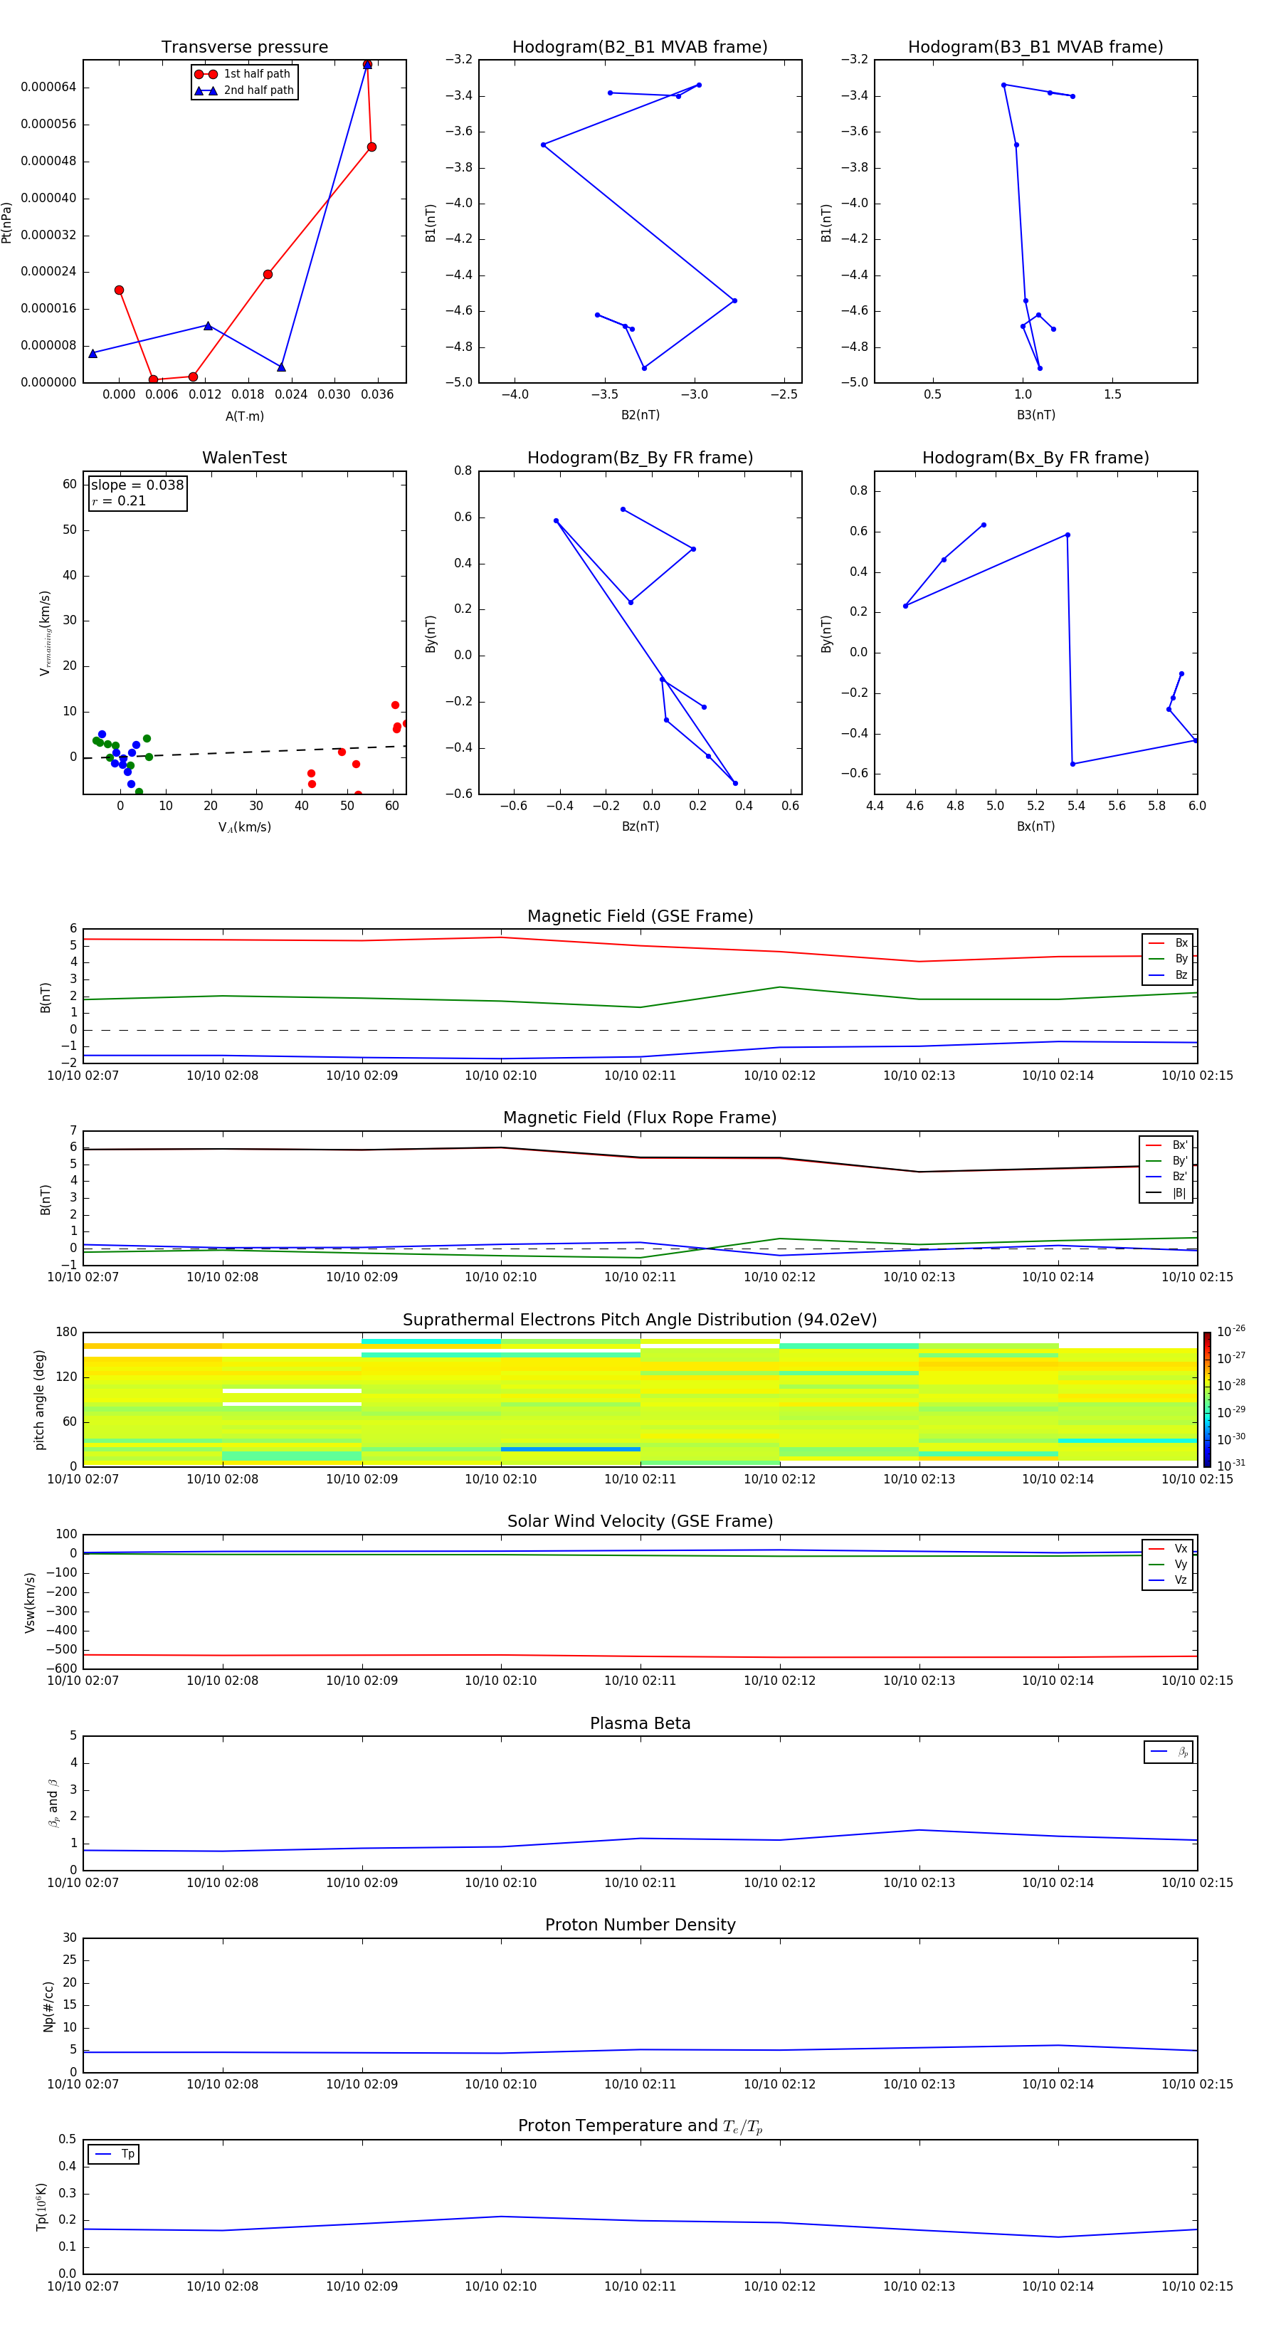Click the pitch angle colorbar
1281x2349 pixels.
tap(1207, 1399)
